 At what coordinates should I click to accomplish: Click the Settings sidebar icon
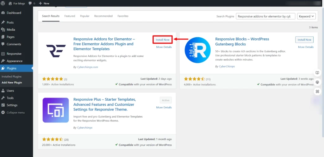pyautogui.click(x=3, y=105)
